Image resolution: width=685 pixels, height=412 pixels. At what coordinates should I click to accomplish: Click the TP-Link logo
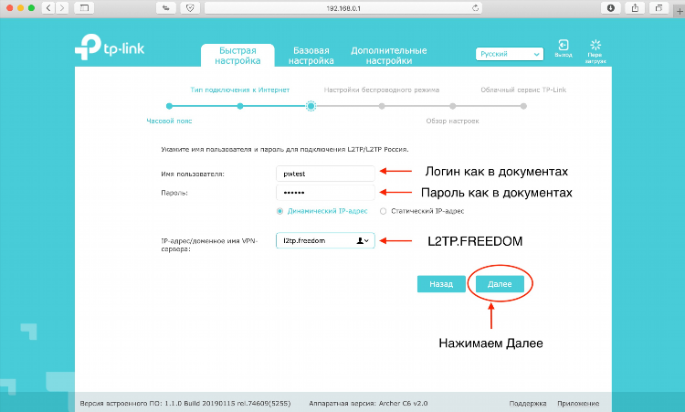pyautogui.click(x=110, y=48)
